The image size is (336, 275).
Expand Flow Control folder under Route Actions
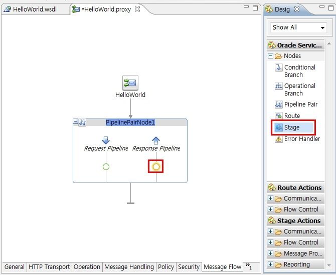(x=270, y=209)
